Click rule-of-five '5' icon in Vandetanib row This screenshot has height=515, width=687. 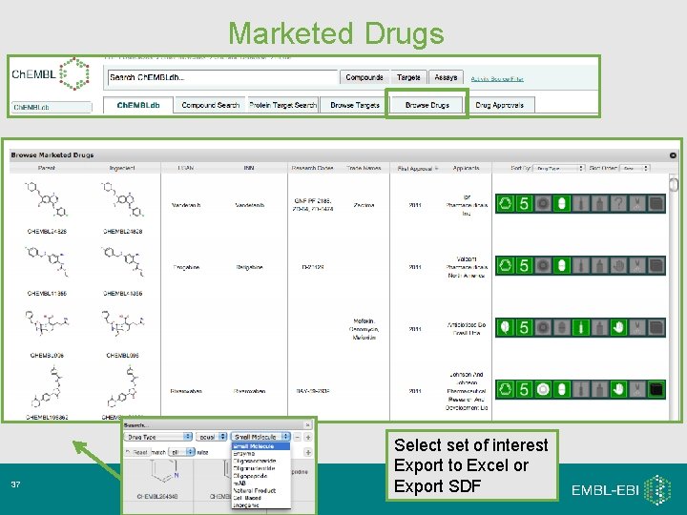click(524, 204)
